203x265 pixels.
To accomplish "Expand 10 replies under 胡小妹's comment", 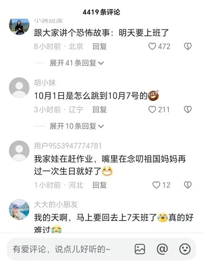I will pos(77,126).
